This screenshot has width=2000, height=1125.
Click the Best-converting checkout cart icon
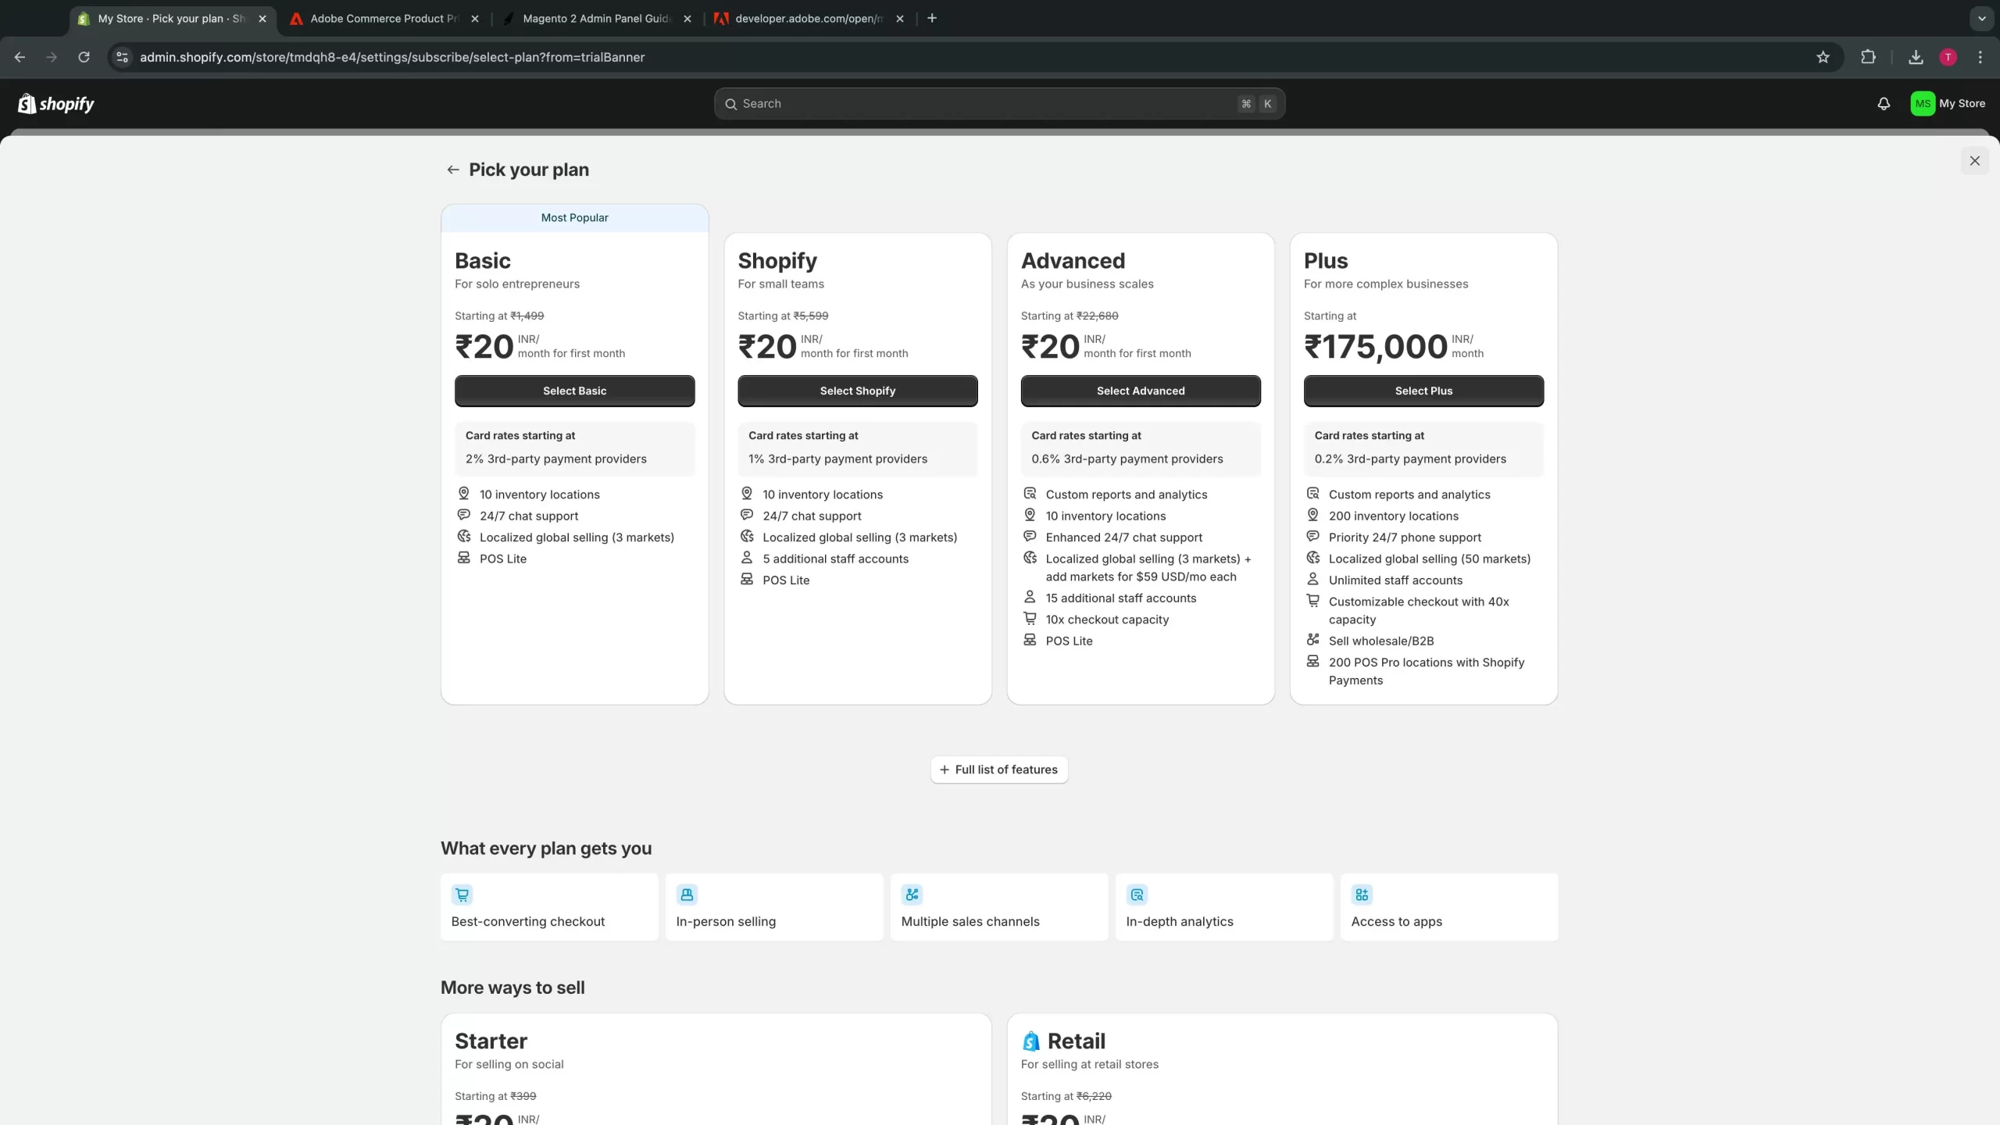click(462, 895)
